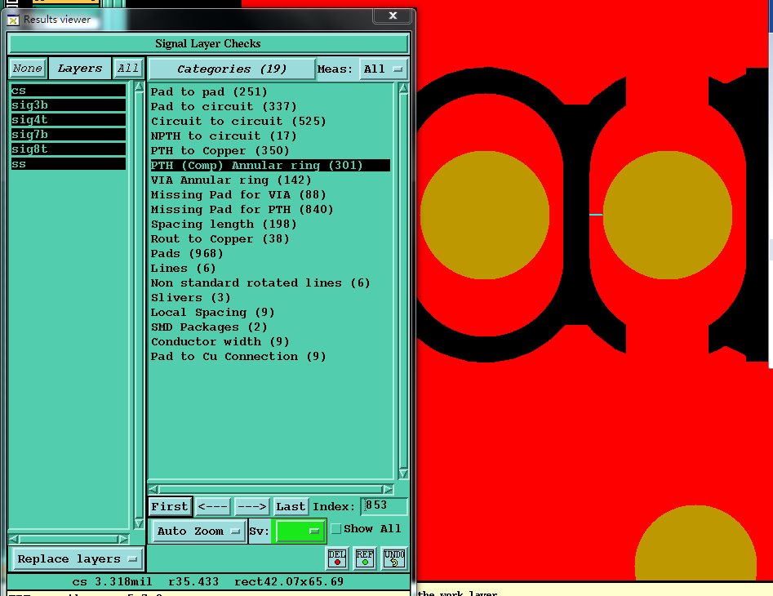Select Pads (968) category
773x596 pixels.
pyautogui.click(x=187, y=253)
